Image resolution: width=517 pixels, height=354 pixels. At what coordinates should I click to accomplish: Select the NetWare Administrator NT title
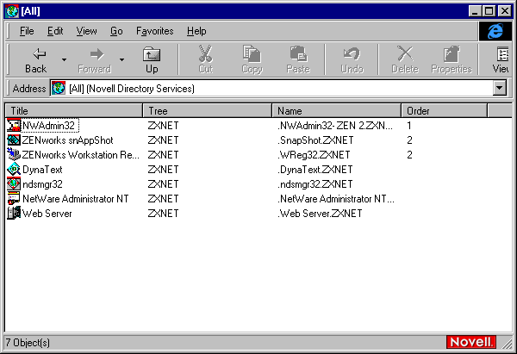pyautogui.click(x=76, y=198)
